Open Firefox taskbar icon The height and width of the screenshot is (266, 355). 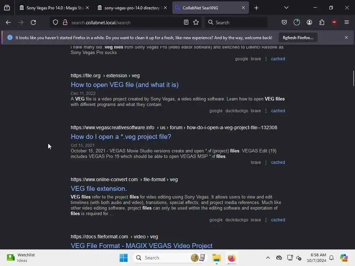pos(232,258)
